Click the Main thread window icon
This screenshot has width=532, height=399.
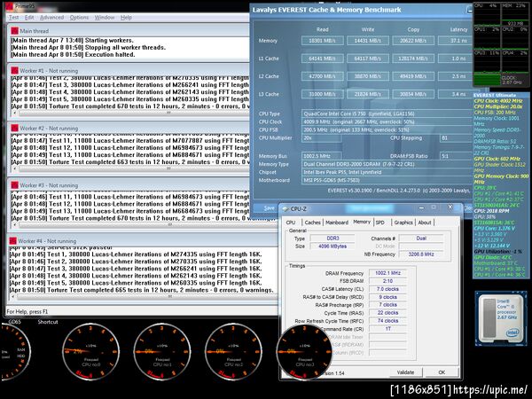[14, 31]
